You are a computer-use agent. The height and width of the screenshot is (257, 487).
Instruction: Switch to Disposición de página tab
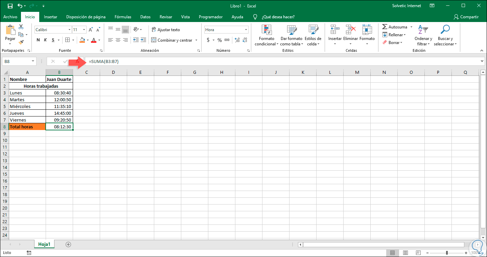coord(86,17)
